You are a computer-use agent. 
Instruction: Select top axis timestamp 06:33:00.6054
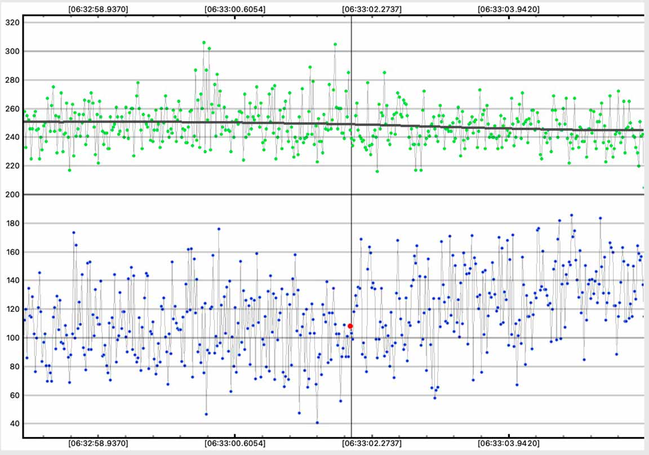(x=235, y=10)
